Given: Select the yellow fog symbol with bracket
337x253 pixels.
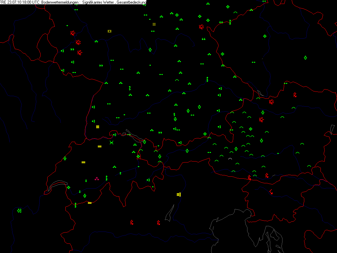Looking at the screenshot, I should click(x=179, y=195).
